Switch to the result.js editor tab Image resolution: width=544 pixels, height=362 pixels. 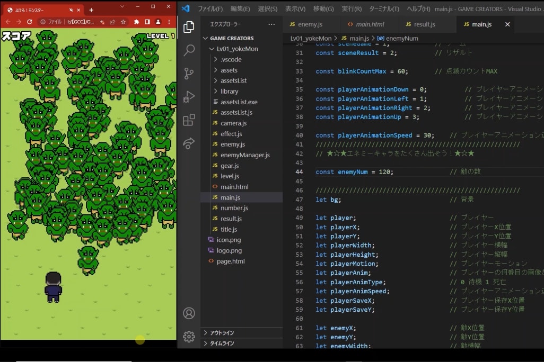click(424, 24)
